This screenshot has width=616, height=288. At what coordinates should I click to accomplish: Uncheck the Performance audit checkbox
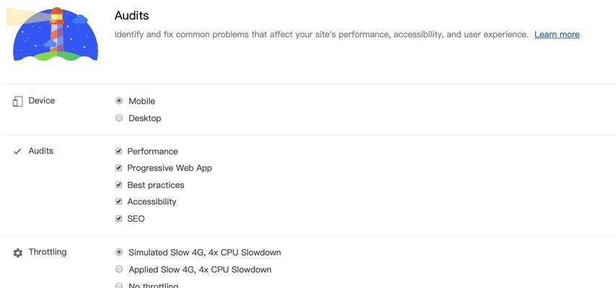(118, 151)
